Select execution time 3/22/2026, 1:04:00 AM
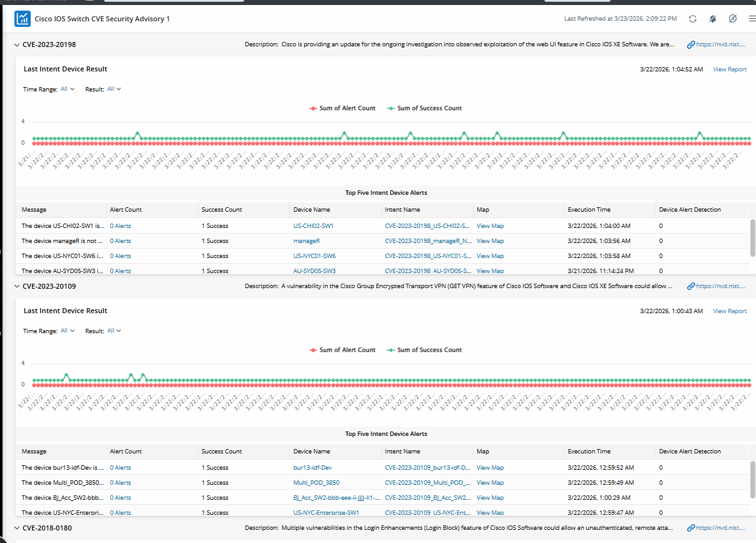This screenshot has height=543, width=756. click(599, 226)
